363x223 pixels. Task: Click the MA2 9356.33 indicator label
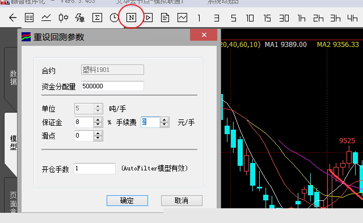338,44
